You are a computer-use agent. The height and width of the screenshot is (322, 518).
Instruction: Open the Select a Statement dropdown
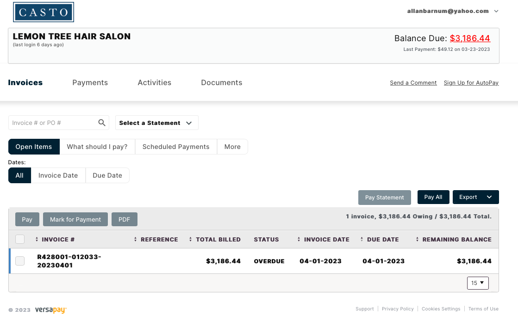[x=156, y=123]
